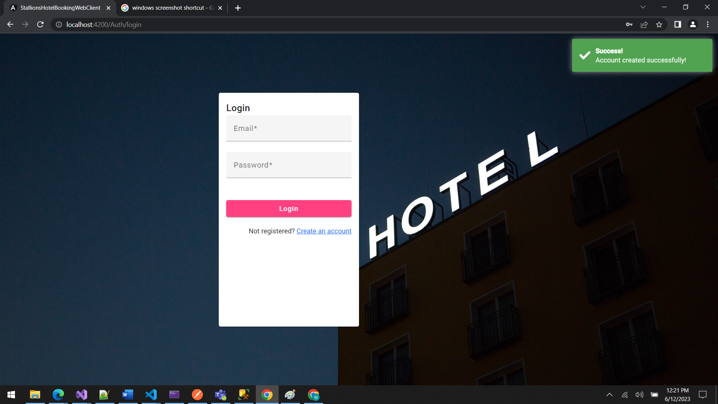Open Chrome three-dot menu
718x404 pixels.
(x=708, y=25)
